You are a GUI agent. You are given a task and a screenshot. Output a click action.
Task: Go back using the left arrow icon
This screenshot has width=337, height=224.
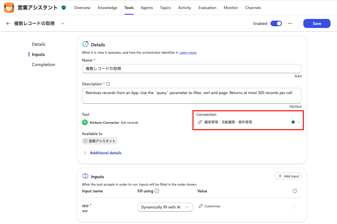coord(8,23)
